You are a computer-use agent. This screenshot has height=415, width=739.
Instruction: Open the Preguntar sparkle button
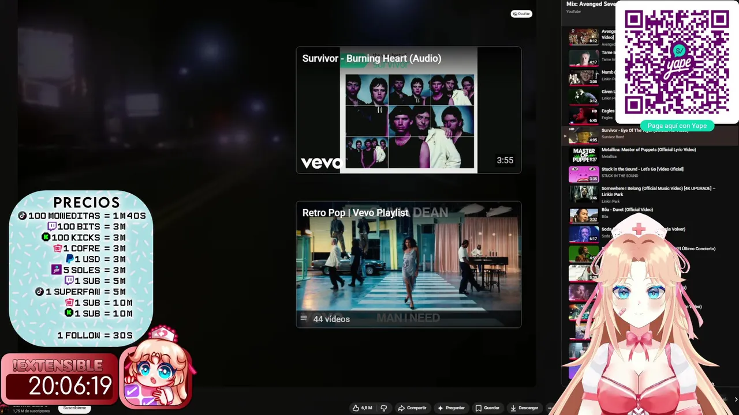pos(451,408)
